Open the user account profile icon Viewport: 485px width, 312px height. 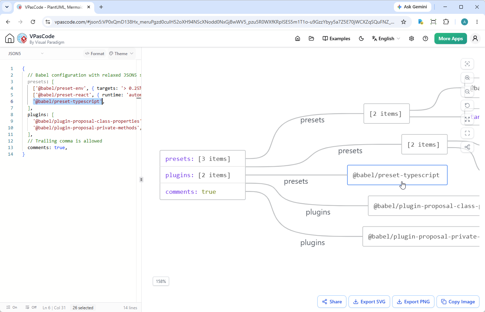pos(475,38)
